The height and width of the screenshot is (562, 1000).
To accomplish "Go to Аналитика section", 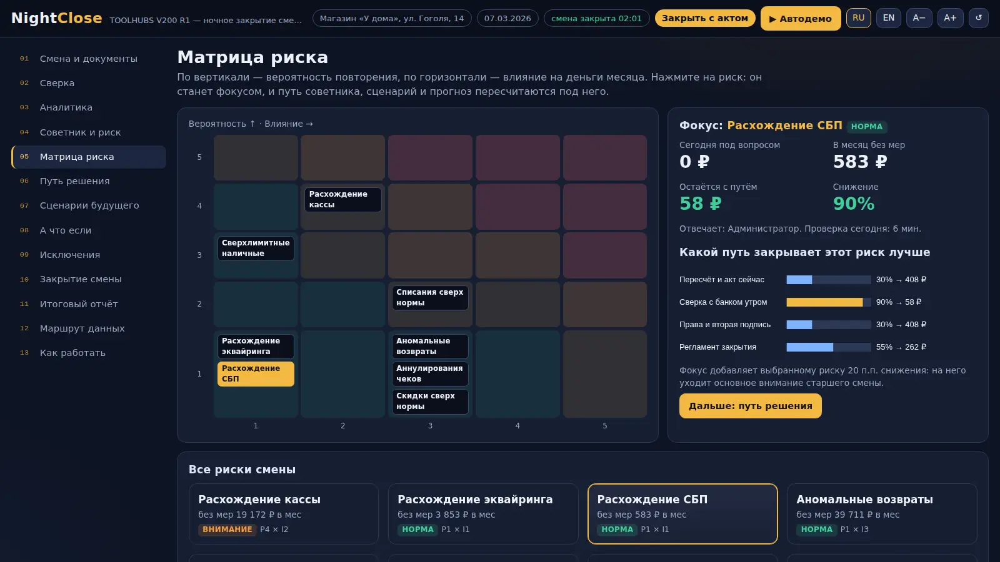I will 89,107.
